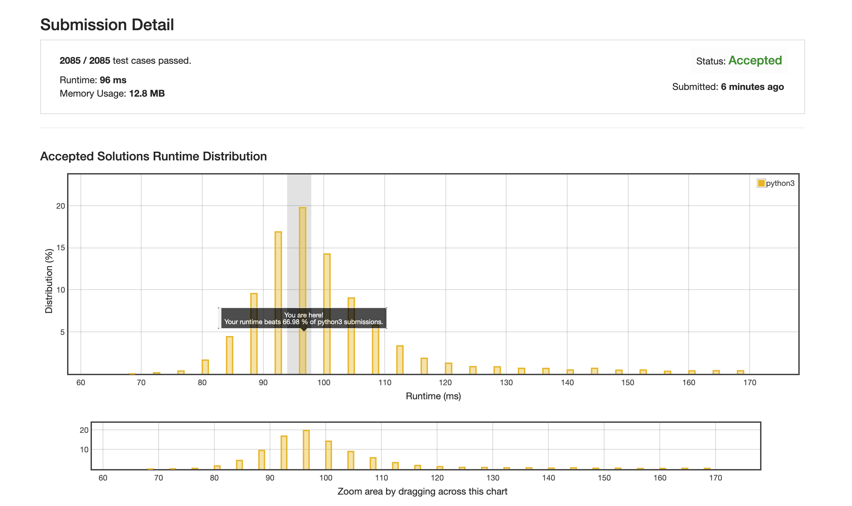
Task: Click the python3 legend color swatch
Action: [x=761, y=183]
